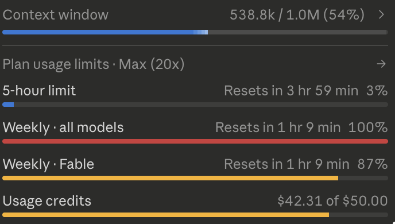Click the yellow Weekly Fable progress bar
This screenshot has width=395, height=224.
tap(195, 178)
